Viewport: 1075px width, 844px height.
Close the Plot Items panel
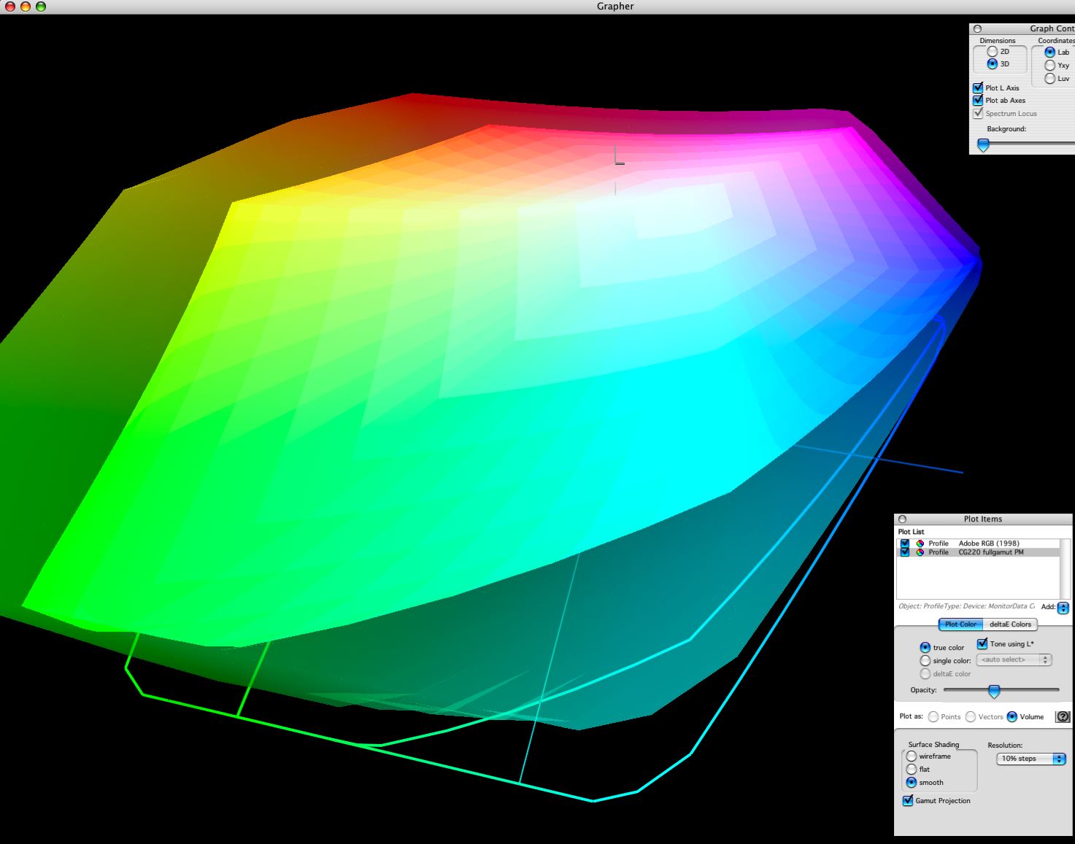tap(903, 519)
